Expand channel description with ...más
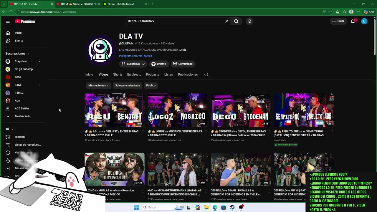 point(182,50)
